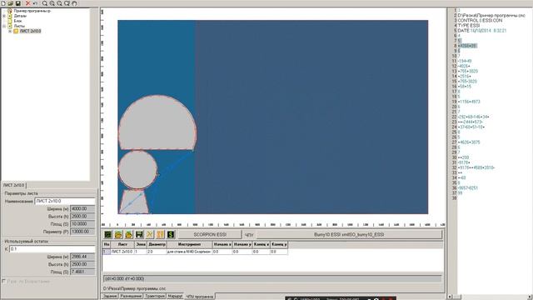Click the SCORPION ESSI button
Screen dimensions: 533x300
[x=210, y=234]
